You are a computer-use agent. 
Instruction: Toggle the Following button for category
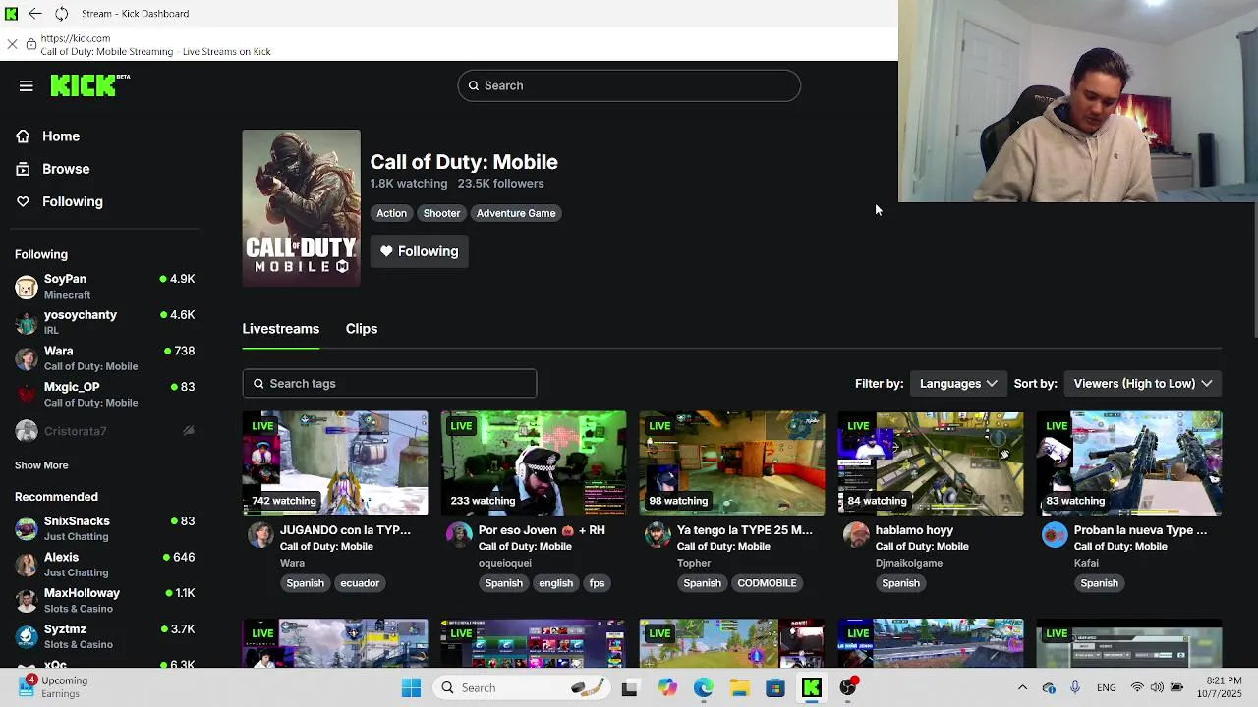pos(420,251)
